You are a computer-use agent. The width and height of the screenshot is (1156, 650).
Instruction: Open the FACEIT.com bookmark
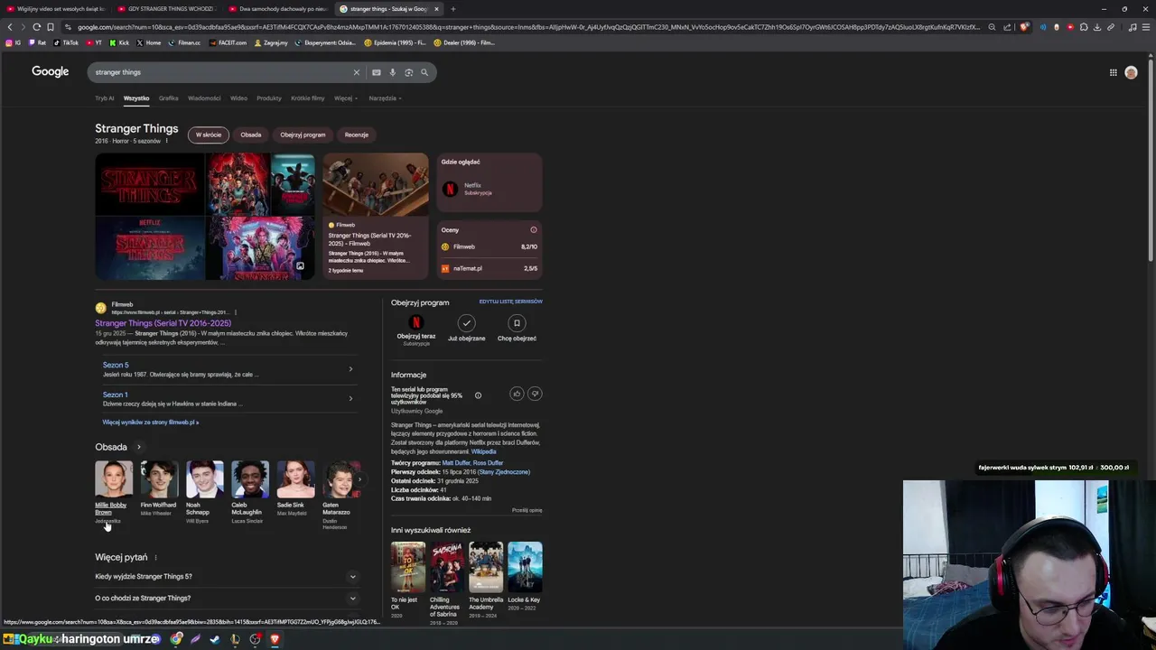pyautogui.click(x=228, y=42)
